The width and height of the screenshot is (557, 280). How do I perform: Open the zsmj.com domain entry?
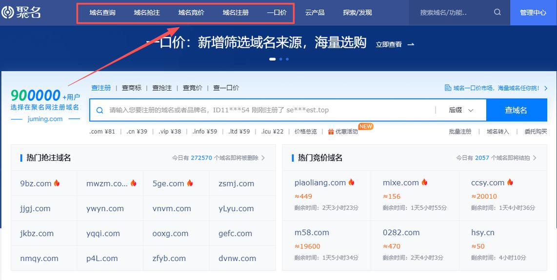coord(236,184)
